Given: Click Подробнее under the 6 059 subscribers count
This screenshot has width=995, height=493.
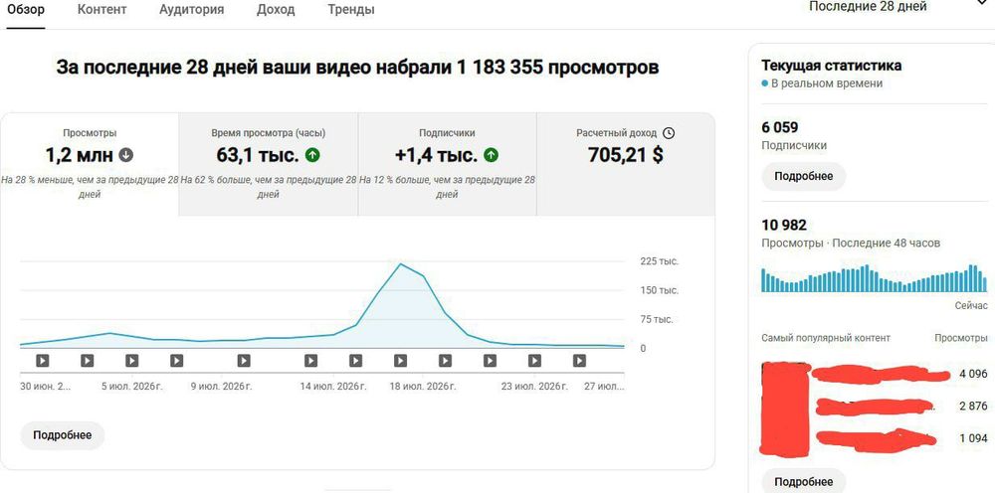Looking at the screenshot, I should [x=803, y=176].
